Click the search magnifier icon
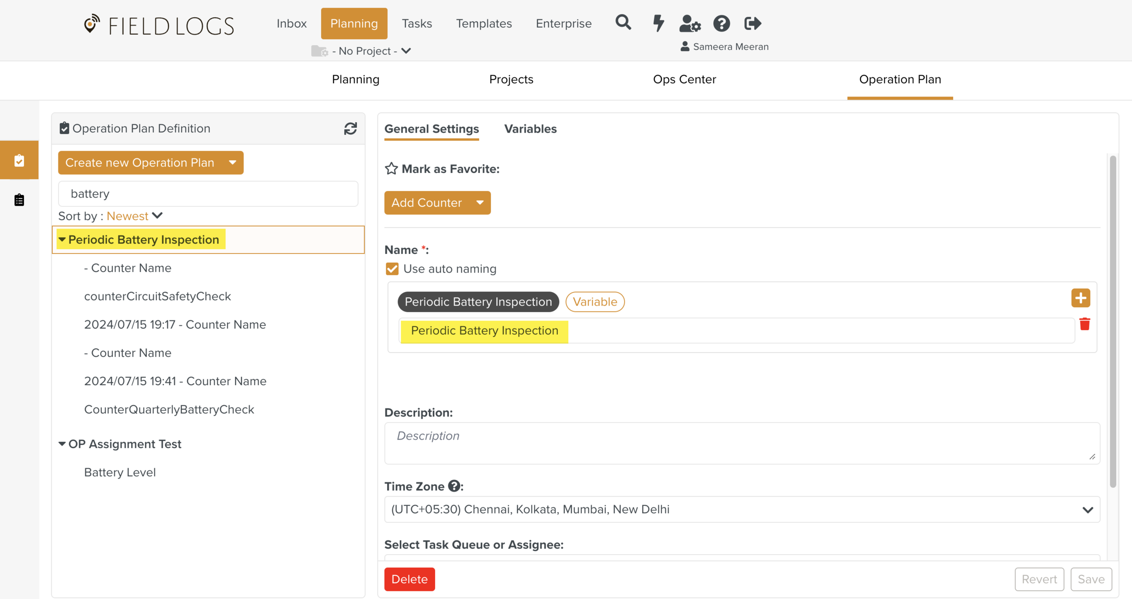Viewport: 1132px width, 599px height. click(x=623, y=23)
